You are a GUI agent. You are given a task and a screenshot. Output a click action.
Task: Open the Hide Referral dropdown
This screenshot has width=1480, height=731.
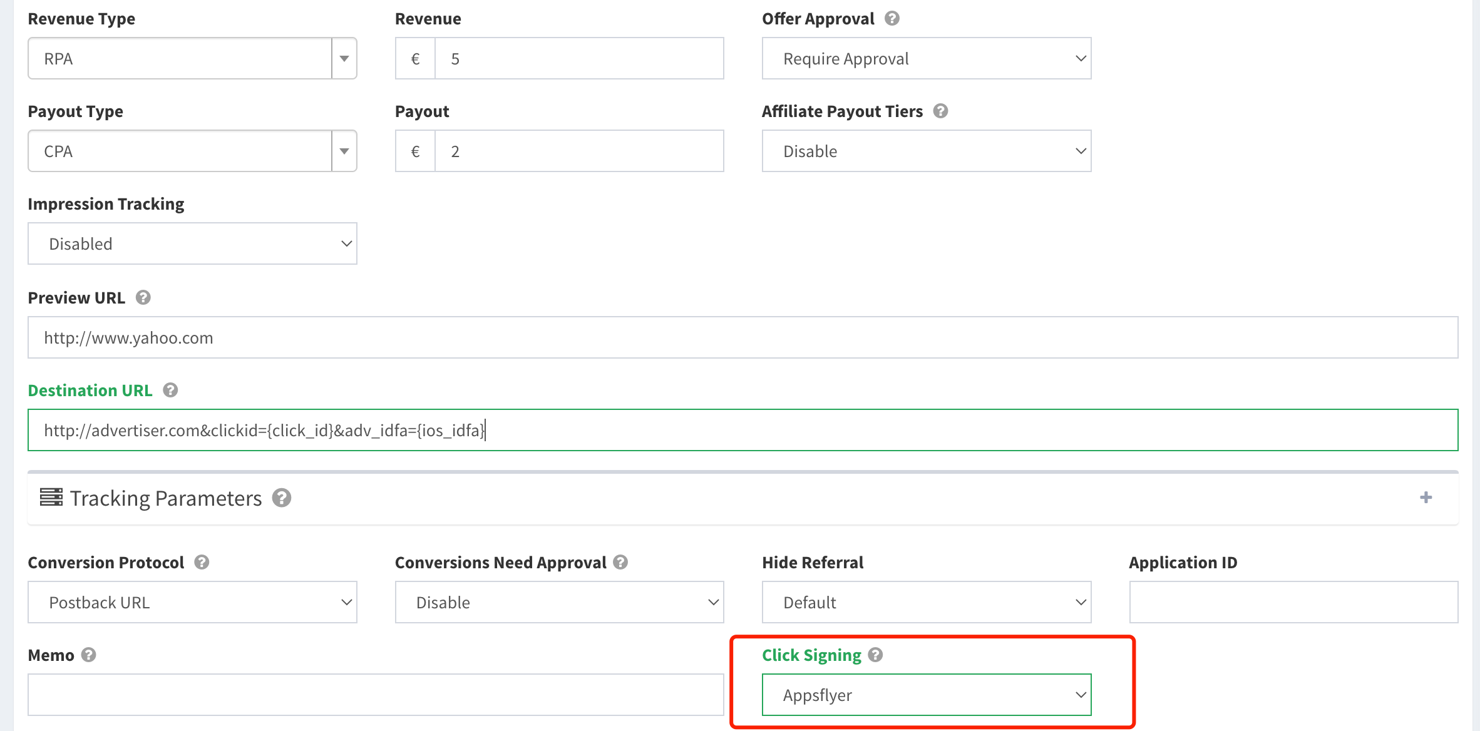[927, 603]
